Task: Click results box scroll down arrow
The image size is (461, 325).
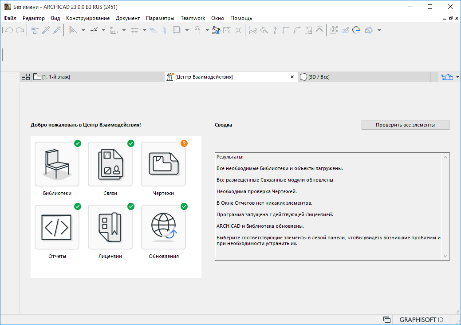Action: pos(445,256)
